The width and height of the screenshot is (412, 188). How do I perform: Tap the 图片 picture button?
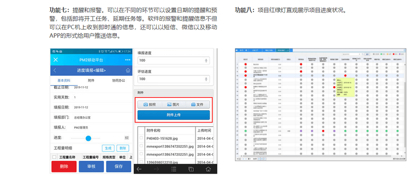174,105
